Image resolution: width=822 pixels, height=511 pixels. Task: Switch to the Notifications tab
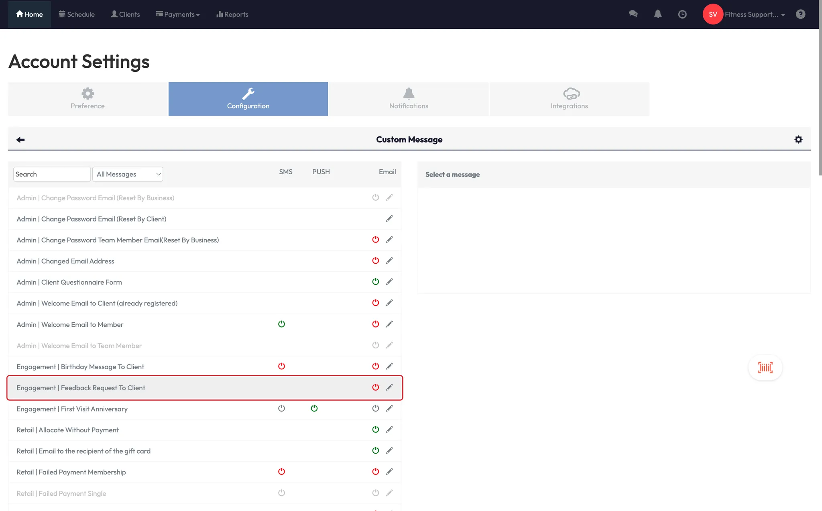point(409,99)
